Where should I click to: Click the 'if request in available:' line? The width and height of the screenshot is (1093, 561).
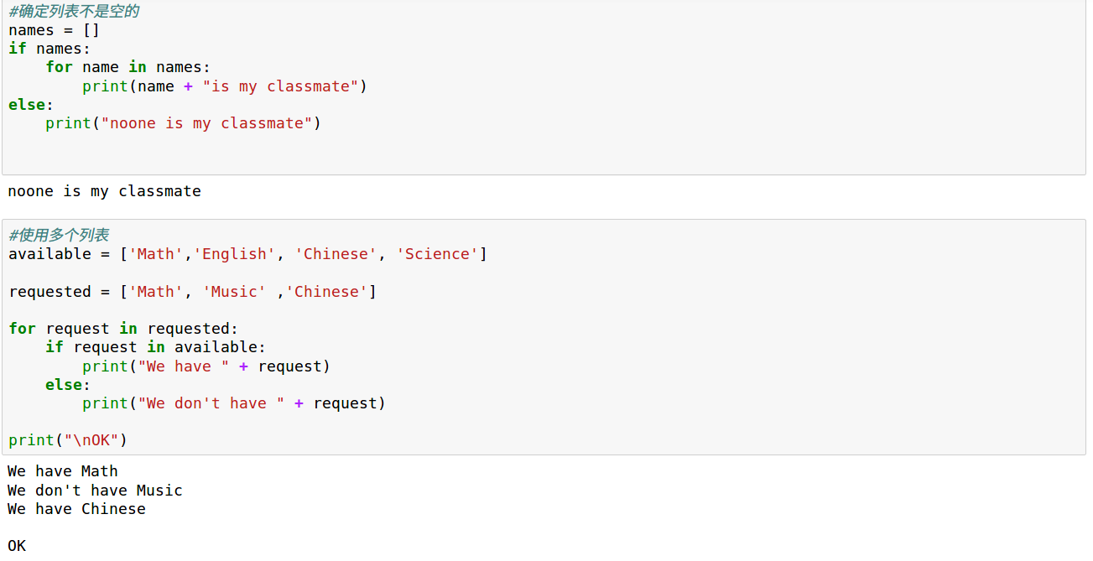point(155,347)
